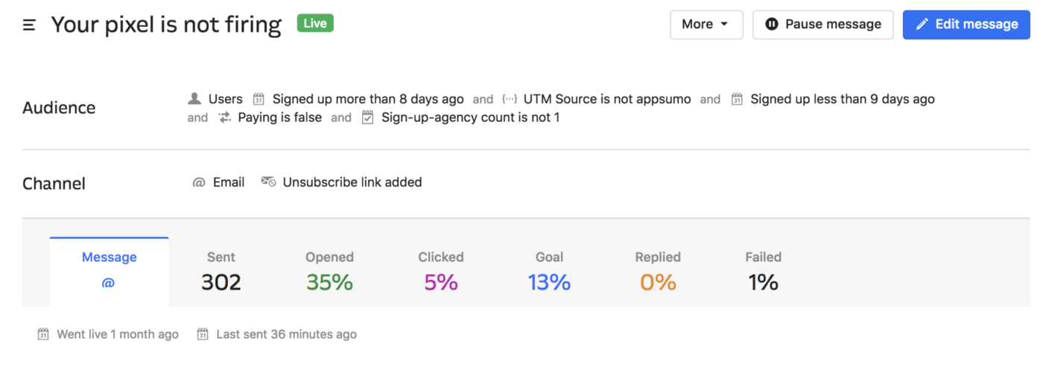1043x373 pixels.
Task: Click the green Live status badge
Action: [315, 24]
